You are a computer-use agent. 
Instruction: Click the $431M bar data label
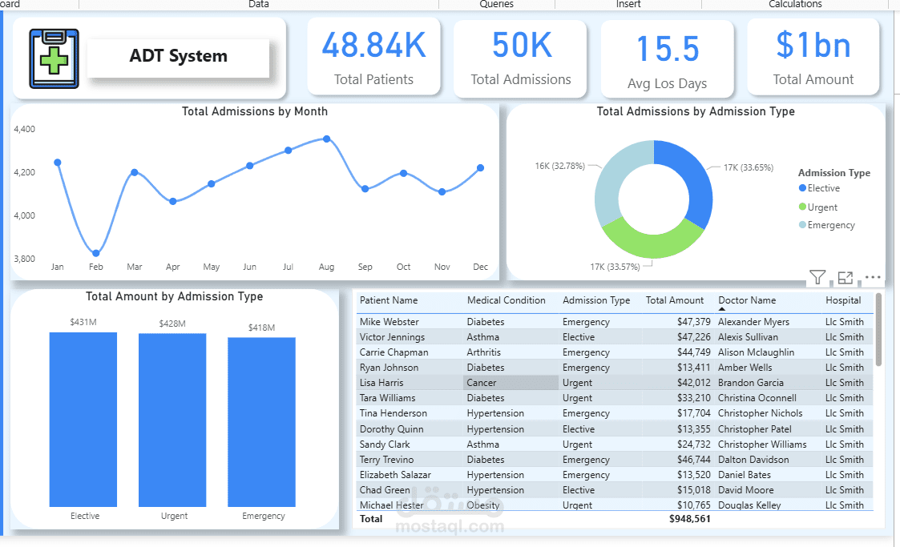[x=83, y=322]
